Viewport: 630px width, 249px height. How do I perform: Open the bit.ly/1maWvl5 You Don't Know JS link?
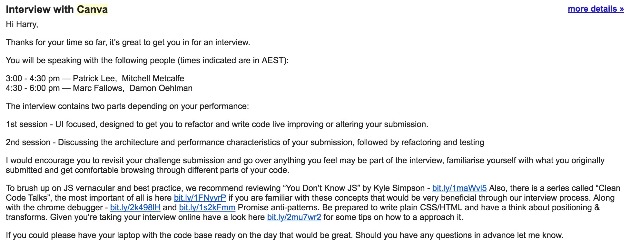(x=459, y=188)
